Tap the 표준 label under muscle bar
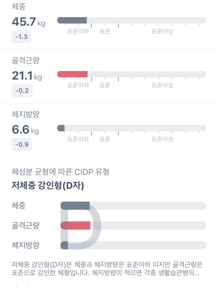 click(x=105, y=85)
